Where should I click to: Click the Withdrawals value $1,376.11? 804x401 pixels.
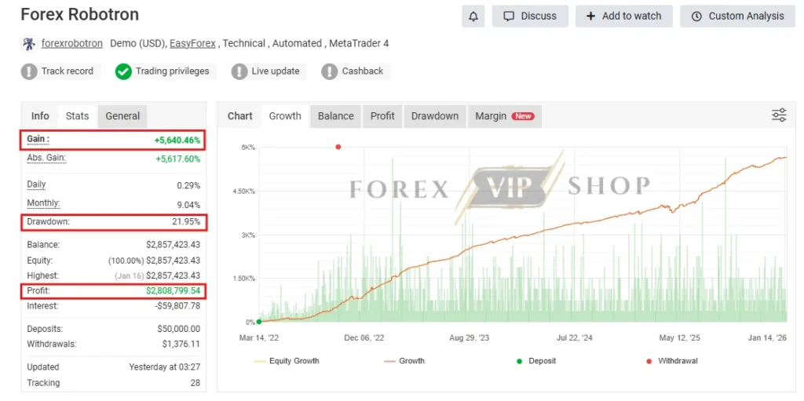(181, 344)
